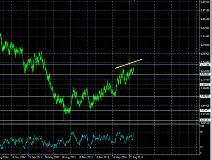Click the 0.60520 lowest price scale label
The image size is (212, 160).
(205, 123)
